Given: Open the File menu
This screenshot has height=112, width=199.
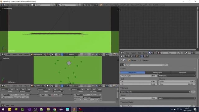Looking at the screenshot, I should [x=8, y=5].
